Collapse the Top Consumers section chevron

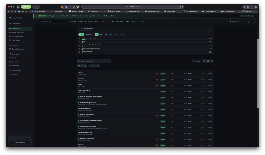pos(79,28)
